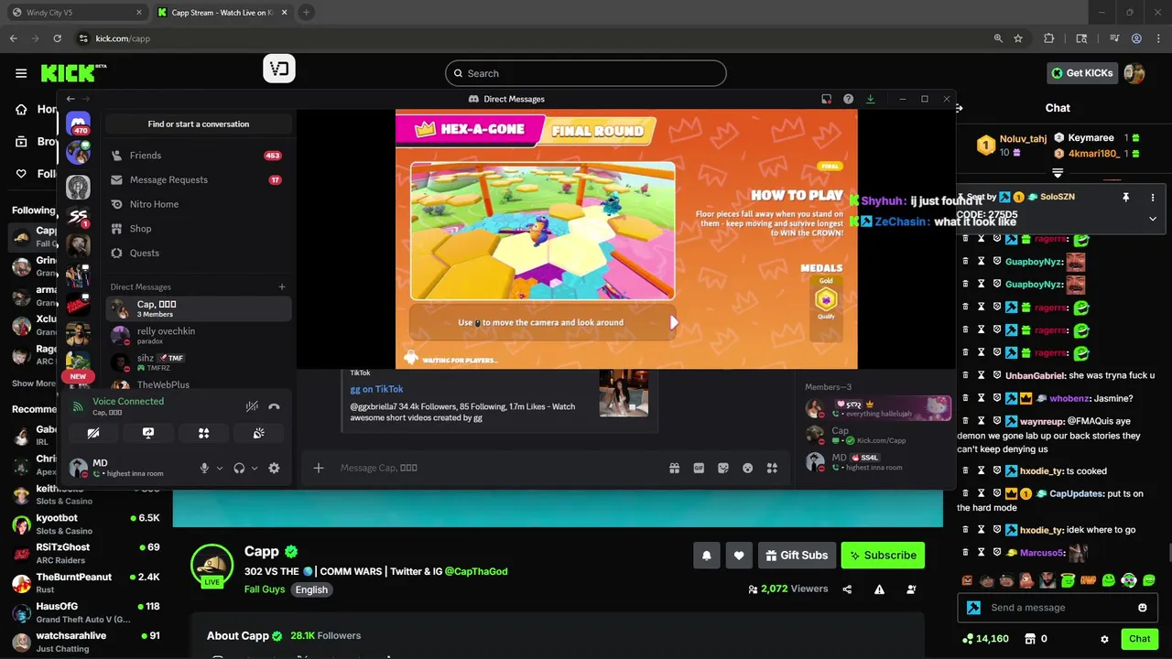
Task: Open microphone input options dropdown
Action: (220, 468)
